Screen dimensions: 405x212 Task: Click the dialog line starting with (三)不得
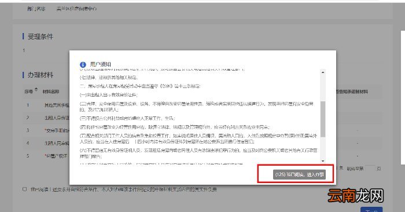pos(127,118)
